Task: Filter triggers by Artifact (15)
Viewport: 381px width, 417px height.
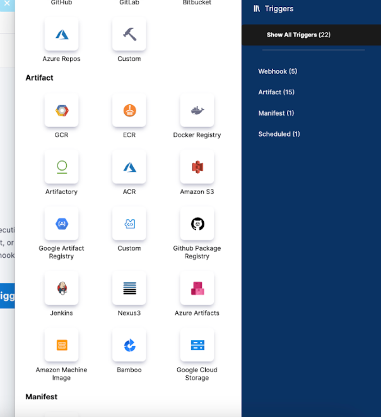Action: coord(276,92)
